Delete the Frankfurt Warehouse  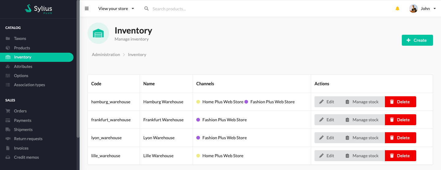[400, 120]
